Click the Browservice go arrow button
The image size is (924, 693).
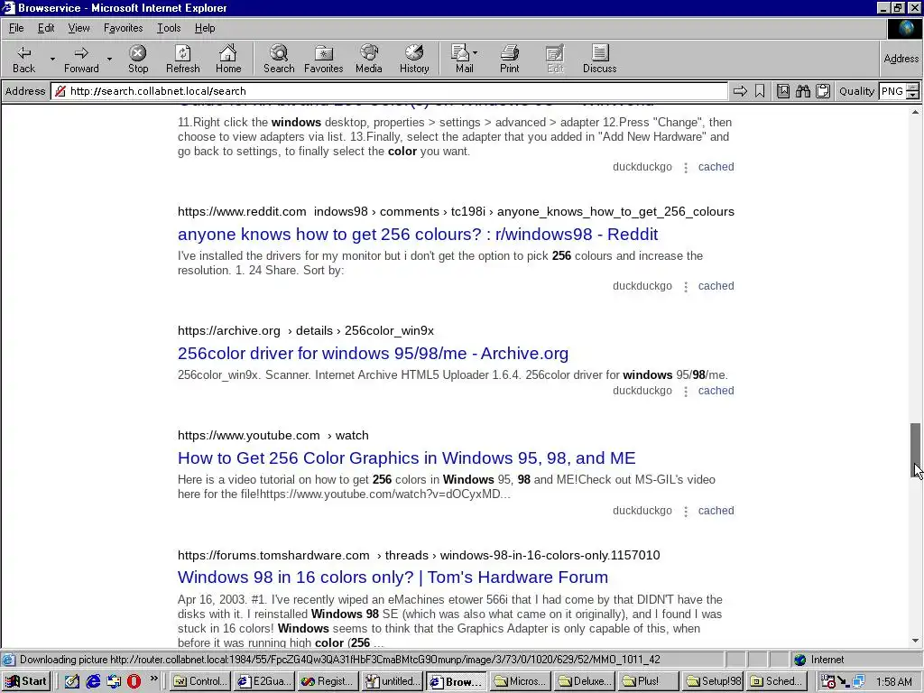[x=740, y=91]
